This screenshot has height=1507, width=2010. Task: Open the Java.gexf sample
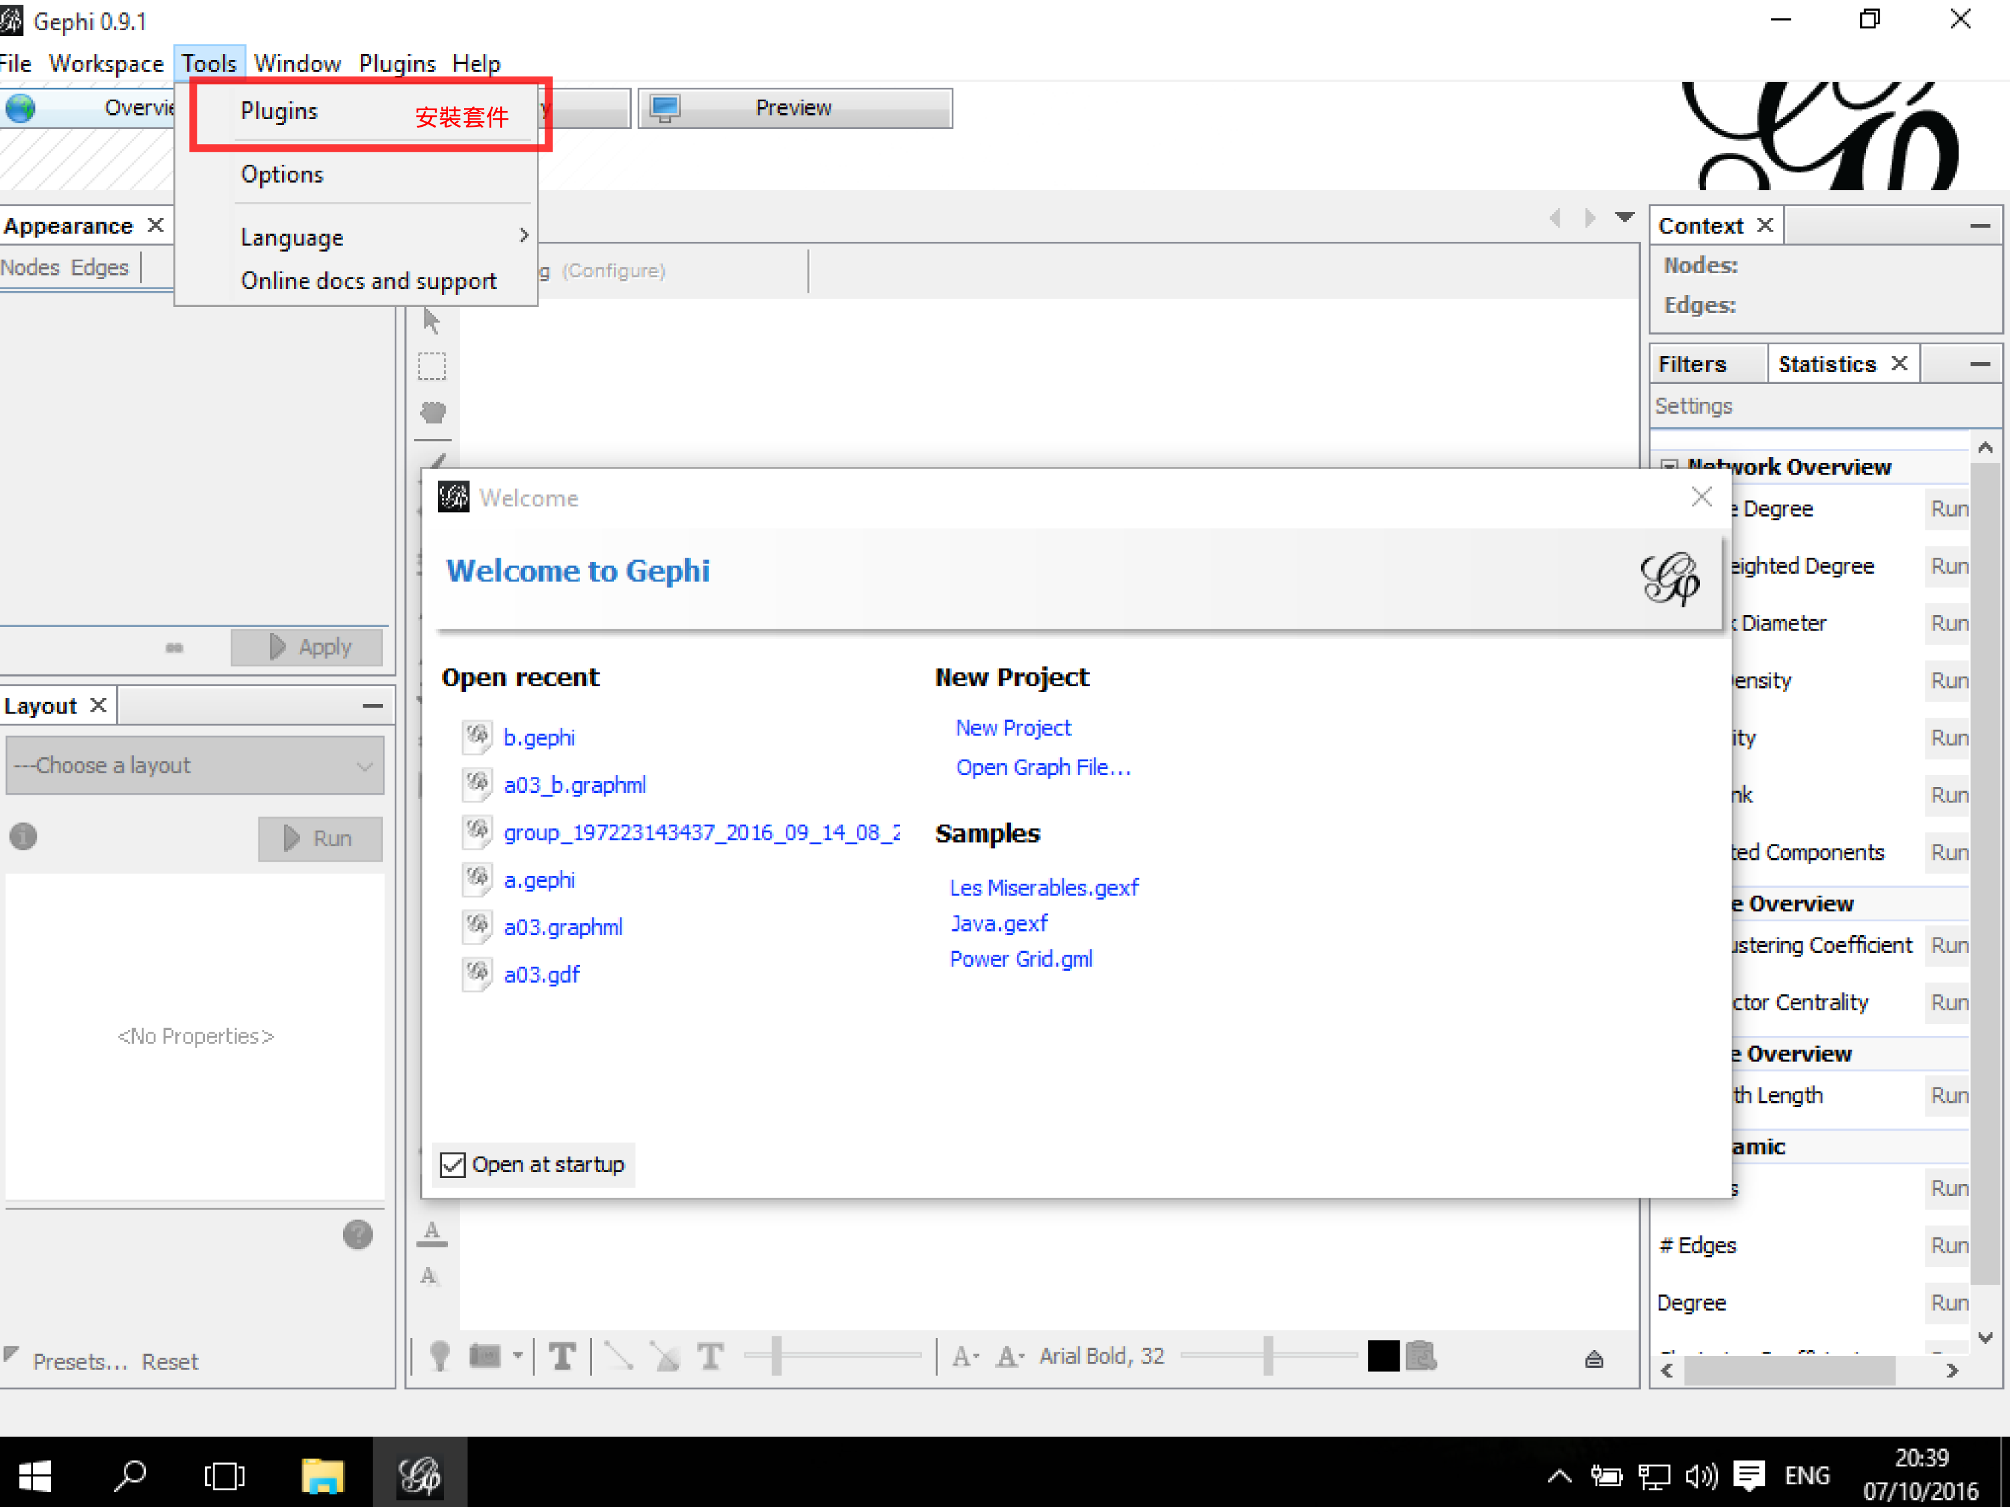tap(998, 923)
